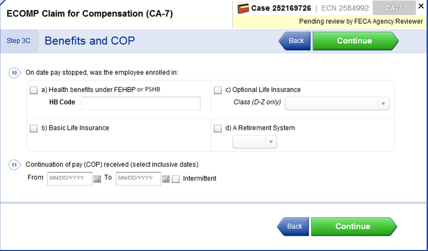This screenshot has width=428, height=251.
Task: Click the question 10 number marker
Action: click(x=14, y=73)
